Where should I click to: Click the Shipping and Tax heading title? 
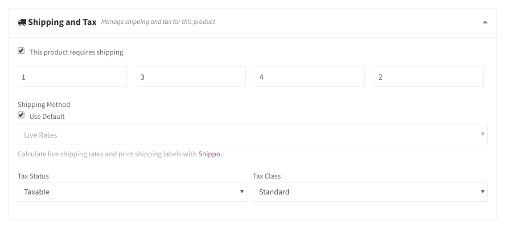62,22
